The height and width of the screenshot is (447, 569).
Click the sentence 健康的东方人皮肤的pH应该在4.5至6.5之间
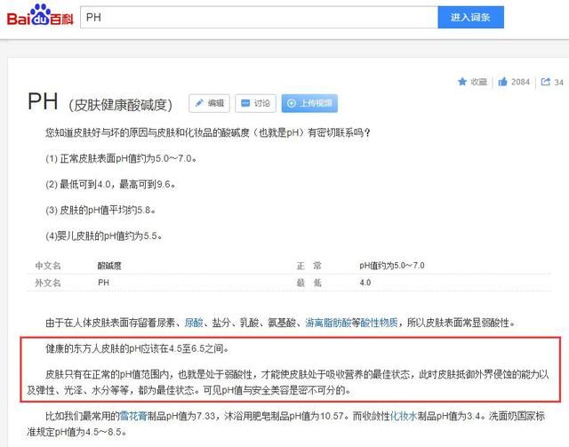[138, 348]
